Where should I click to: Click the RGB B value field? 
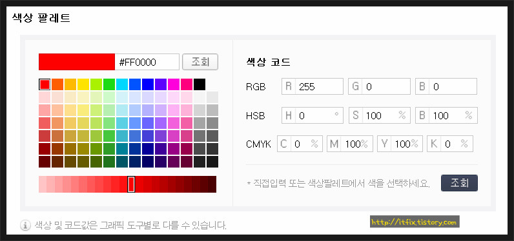coord(446,86)
